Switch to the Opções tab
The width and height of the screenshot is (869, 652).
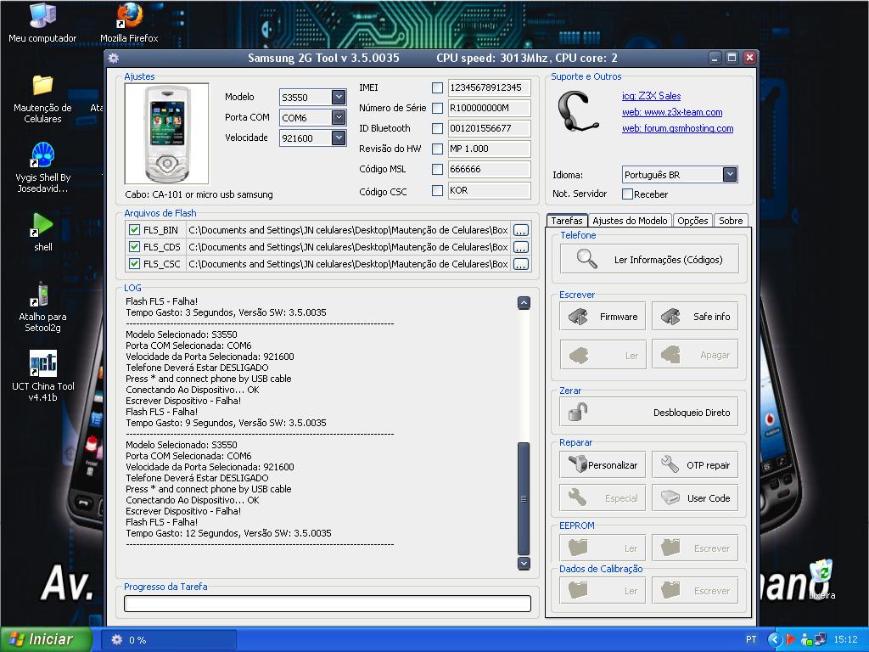[692, 220]
